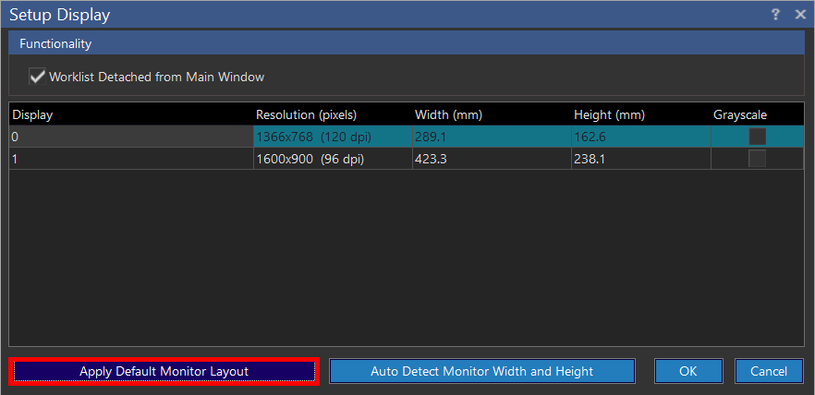Confirm with the OK button
The width and height of the screenshot is (815, 395).
tap(687, 371)
